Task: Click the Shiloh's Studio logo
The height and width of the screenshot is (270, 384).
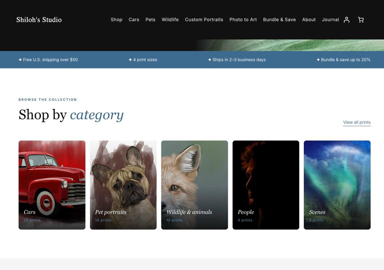Action: [39, 20]
